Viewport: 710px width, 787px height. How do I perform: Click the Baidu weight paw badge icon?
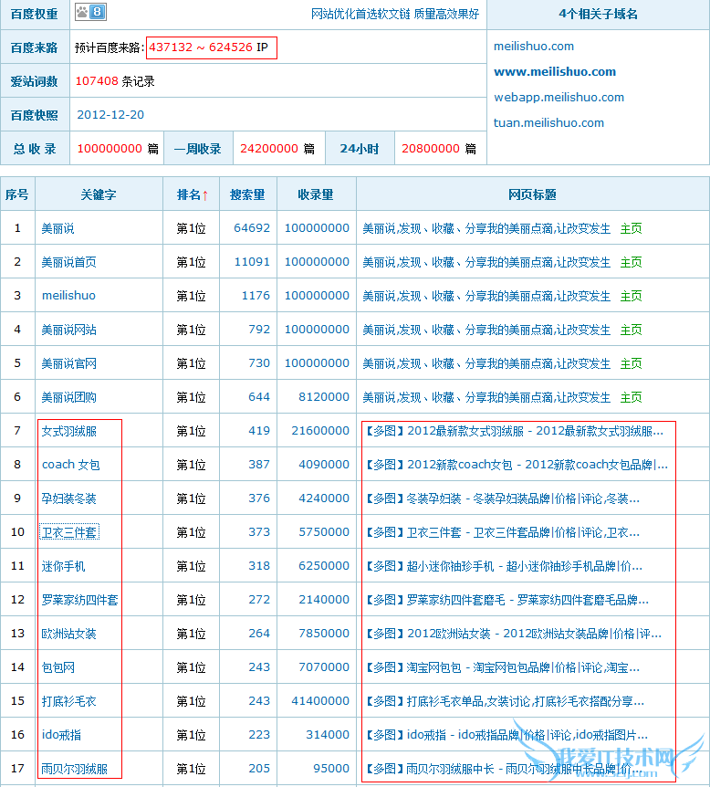[x=90, y=12]
